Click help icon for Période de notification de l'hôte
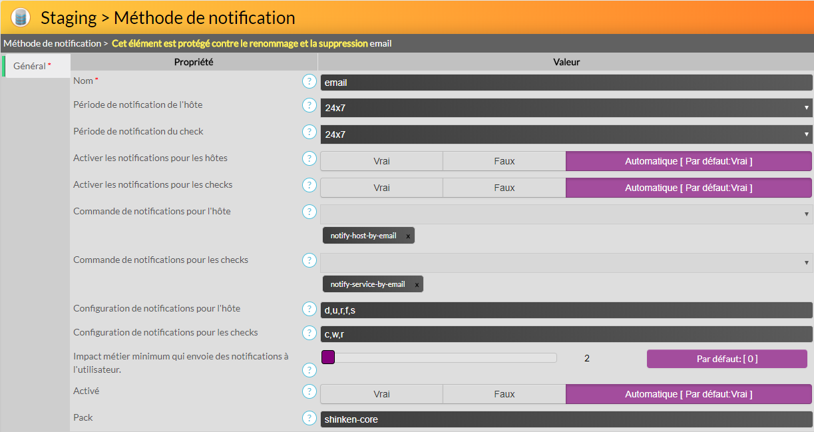The width and height of the screenshot is (814, 432). (309, 105)
